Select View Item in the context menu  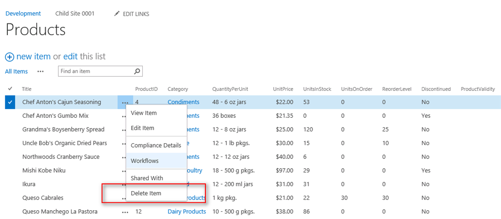143,113
